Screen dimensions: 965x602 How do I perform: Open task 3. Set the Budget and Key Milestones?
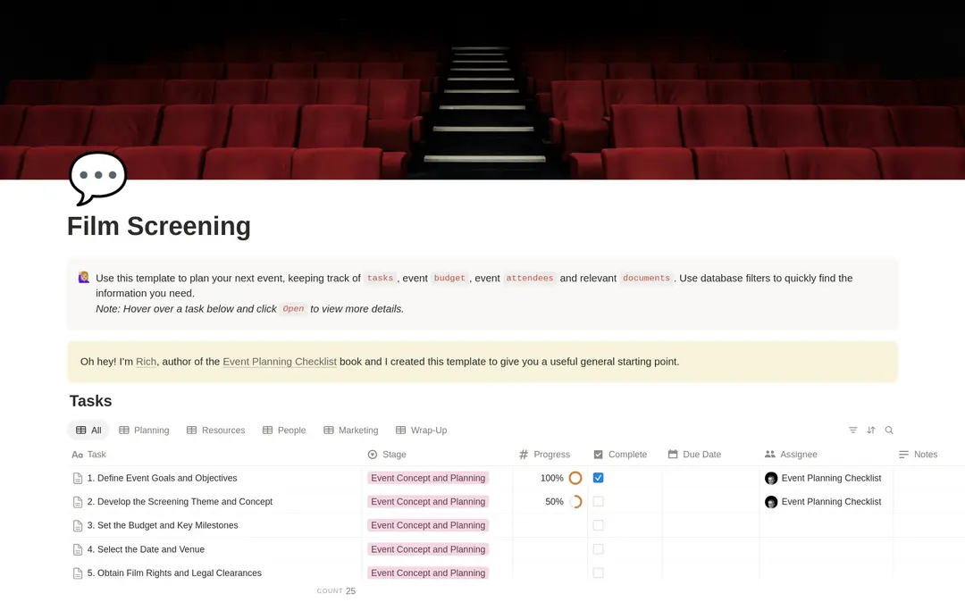tap(163, 525)
